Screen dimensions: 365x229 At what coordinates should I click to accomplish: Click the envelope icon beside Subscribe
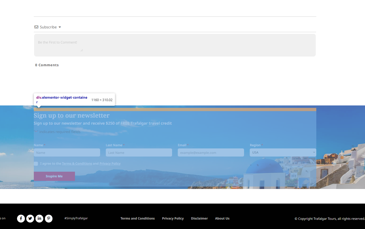point(36,27)
